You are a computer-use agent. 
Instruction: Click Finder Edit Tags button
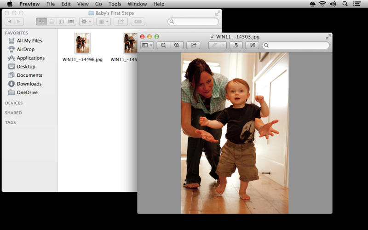click(138, 22)
